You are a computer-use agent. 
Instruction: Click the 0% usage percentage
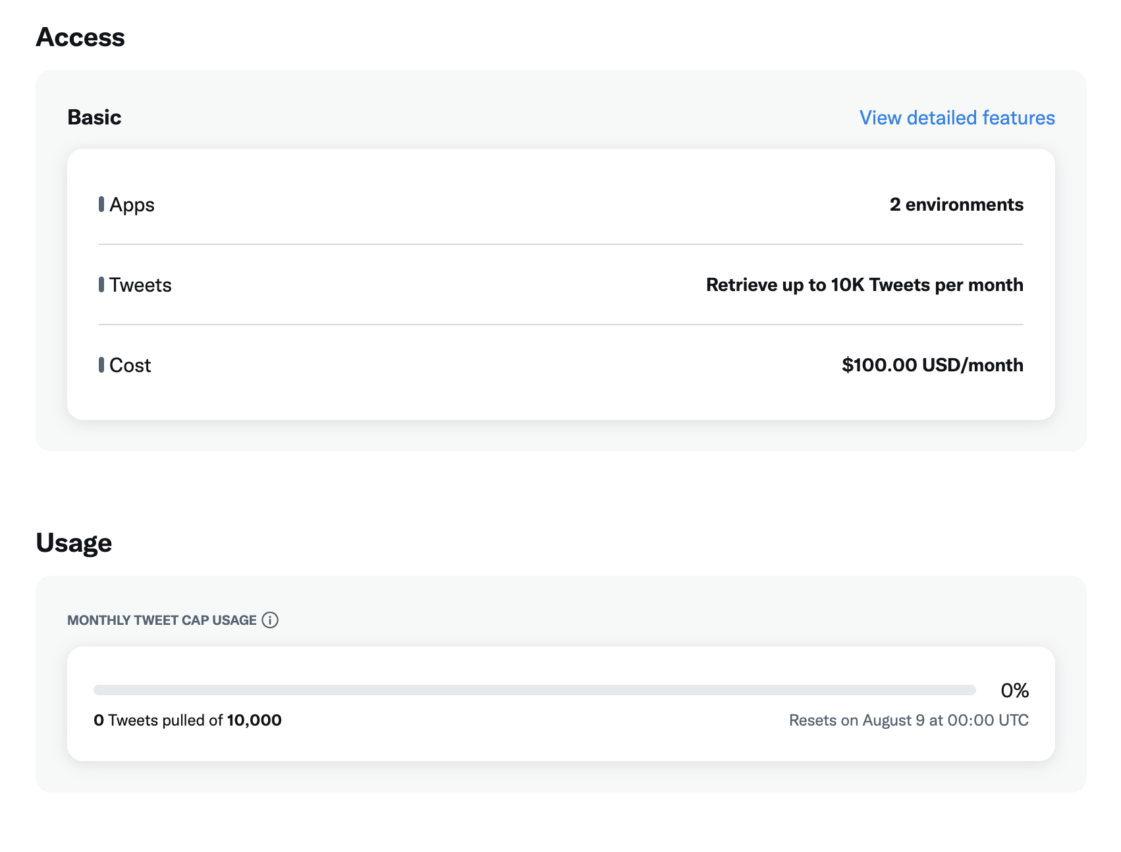pos(1014,691)
